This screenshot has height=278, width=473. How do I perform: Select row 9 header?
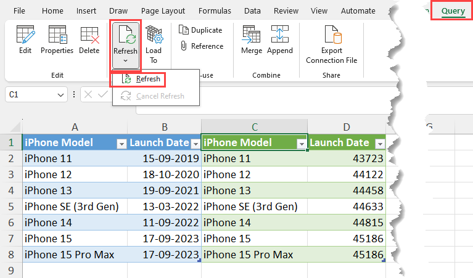pos(11,271)
